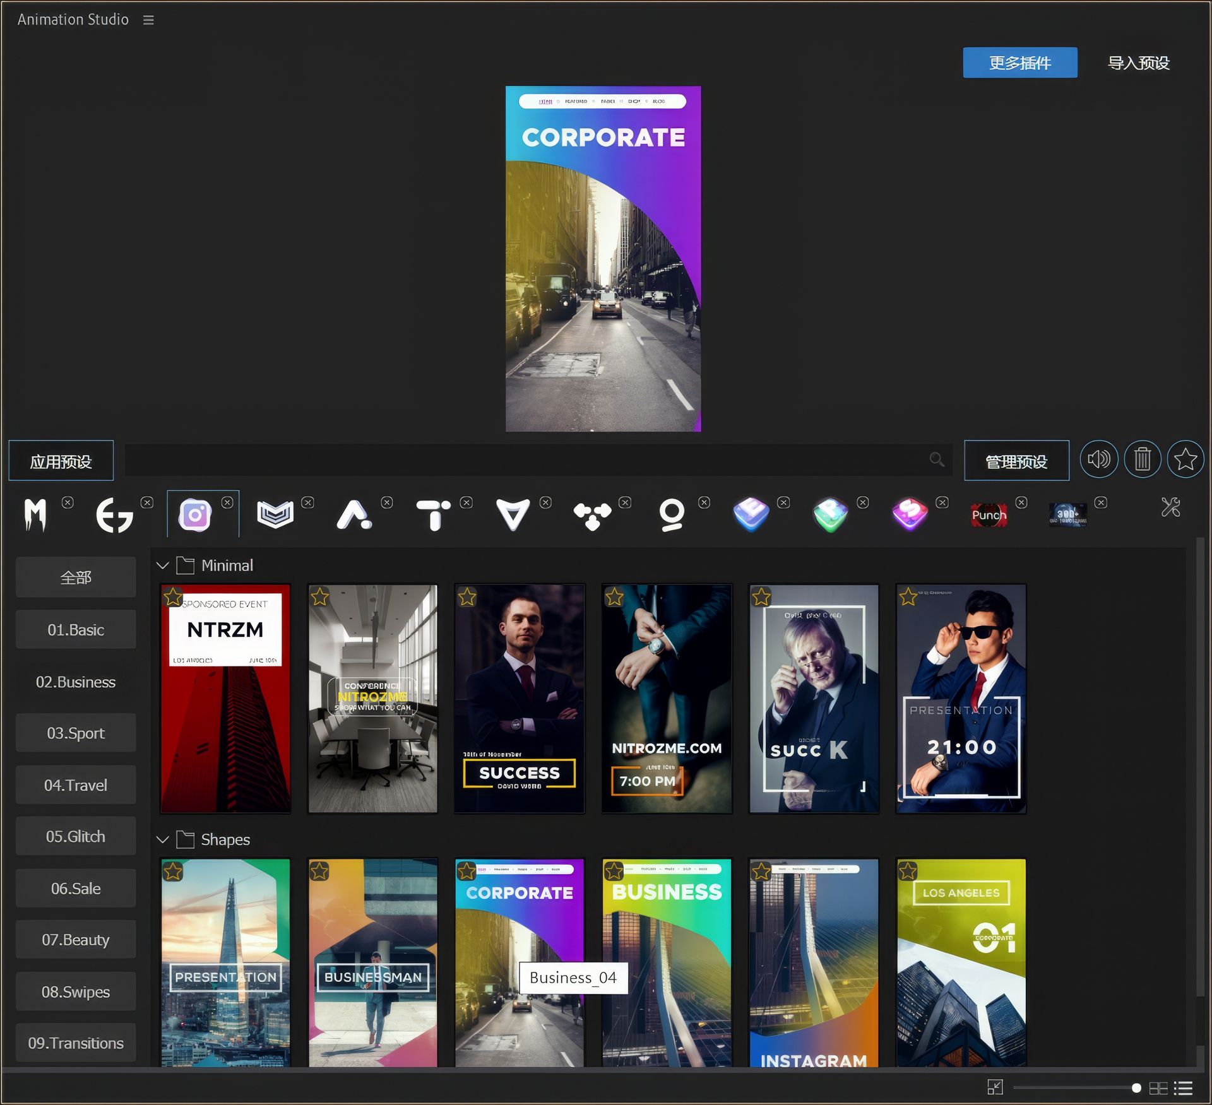Click the Minimal folder label

click(x=227, y=565)
